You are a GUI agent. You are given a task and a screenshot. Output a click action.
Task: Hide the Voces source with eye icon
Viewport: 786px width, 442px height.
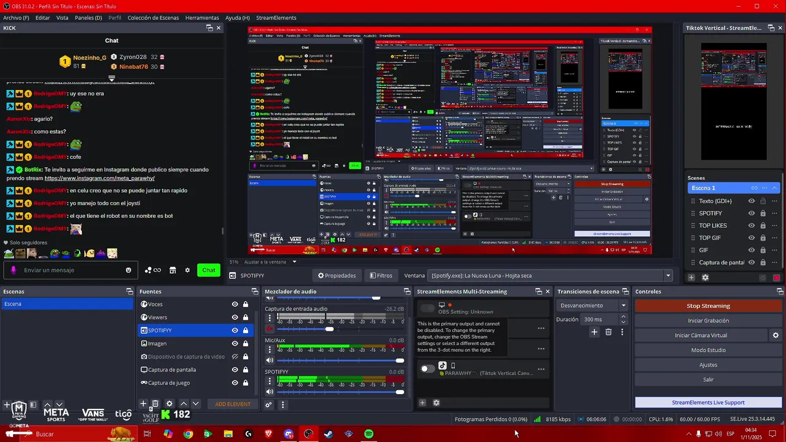[x=235, y=304]
